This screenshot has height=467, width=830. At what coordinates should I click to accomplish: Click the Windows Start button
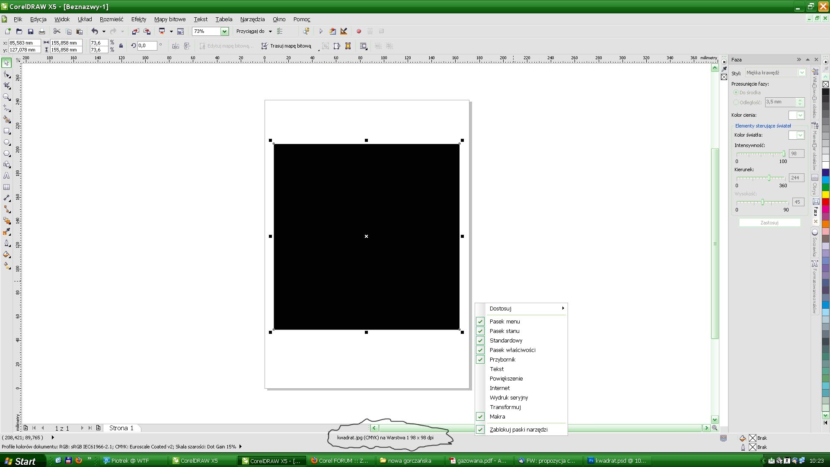[20, 461]
